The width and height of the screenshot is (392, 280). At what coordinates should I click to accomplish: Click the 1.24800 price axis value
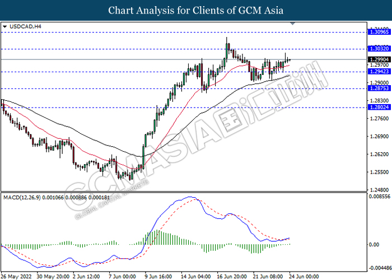pyautogui.click(x=379, y=190)
